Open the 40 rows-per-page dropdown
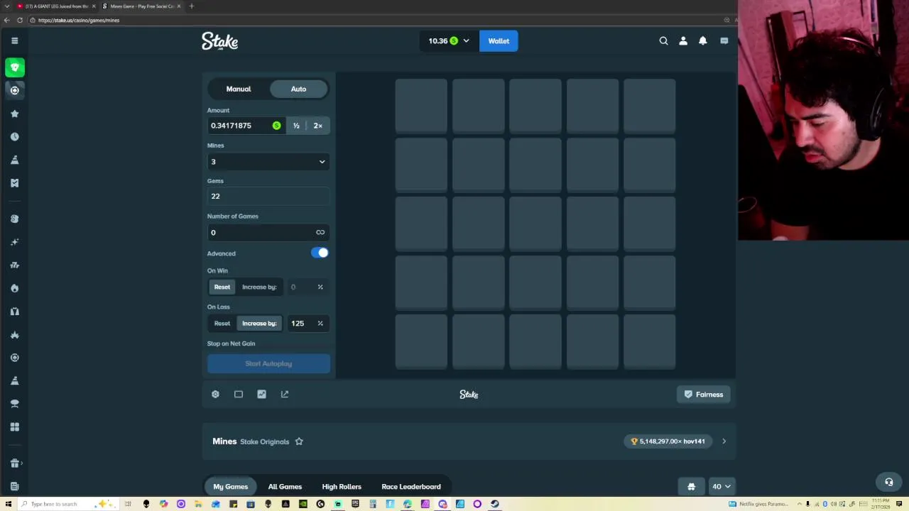Screen dimensions: 909x511 (x=722, y=486)
